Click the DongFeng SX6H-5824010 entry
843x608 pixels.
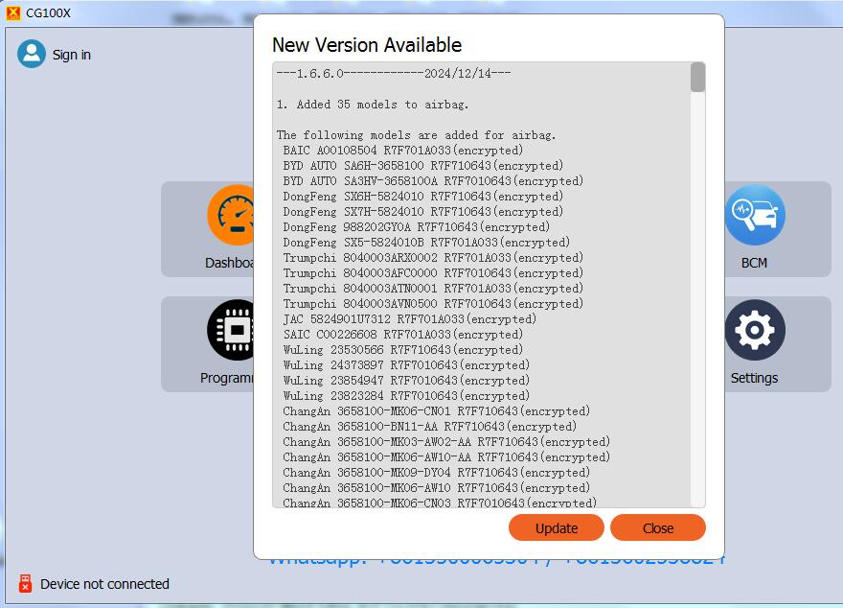[x=423, y=197]
